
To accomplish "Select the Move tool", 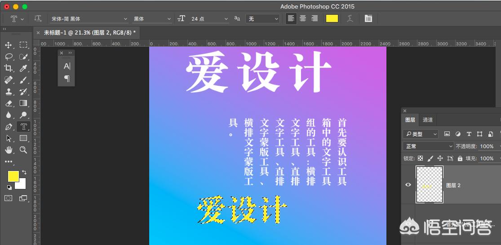I will [8, 45].
